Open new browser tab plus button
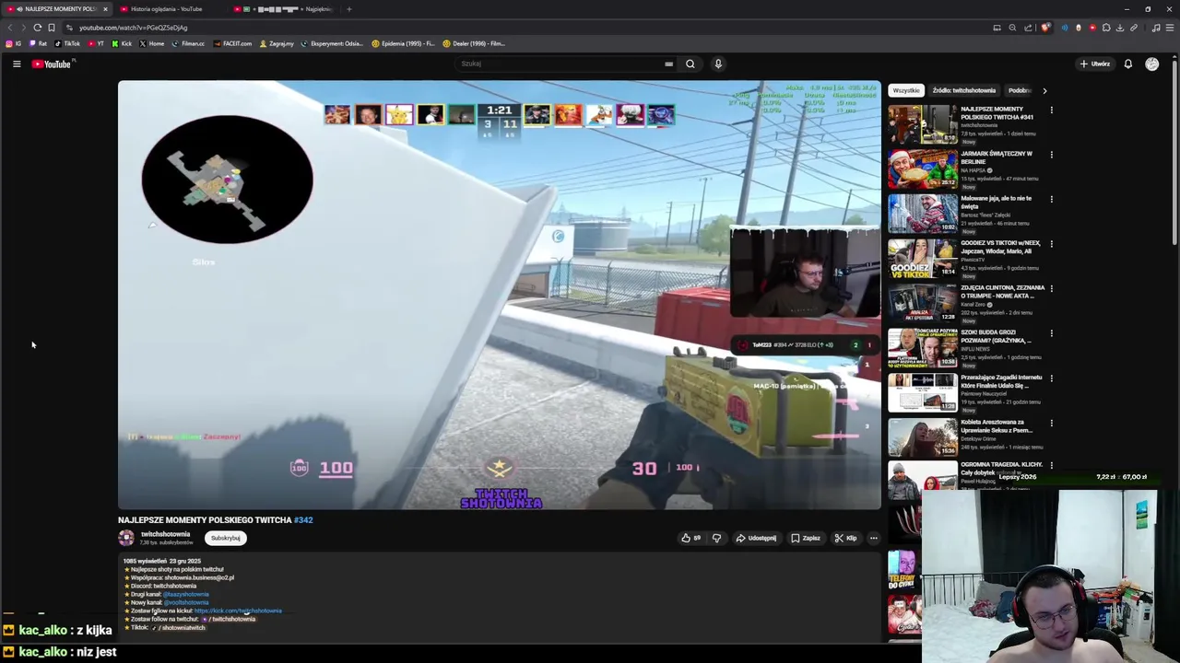Viewport: 1180px width, 663px height. [x=348, y=9]
